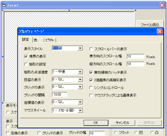
Task: Click the Form1 window icon
Action: [4, 5]
